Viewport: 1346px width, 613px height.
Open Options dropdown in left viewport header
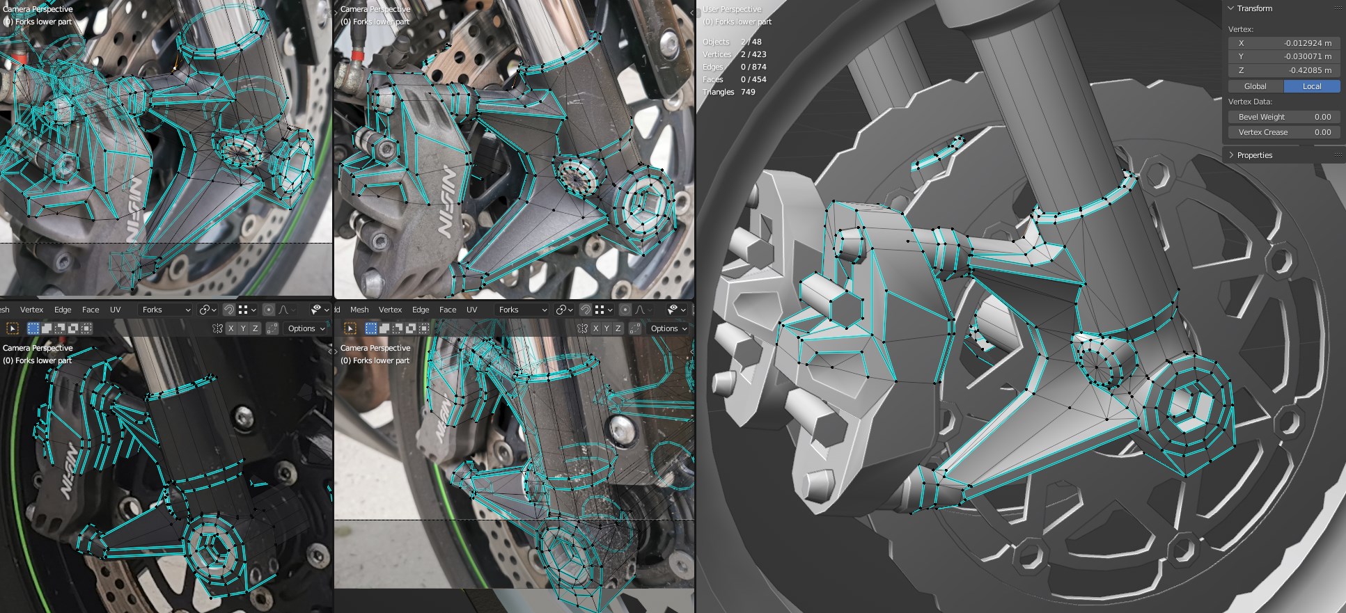(306, 328)
